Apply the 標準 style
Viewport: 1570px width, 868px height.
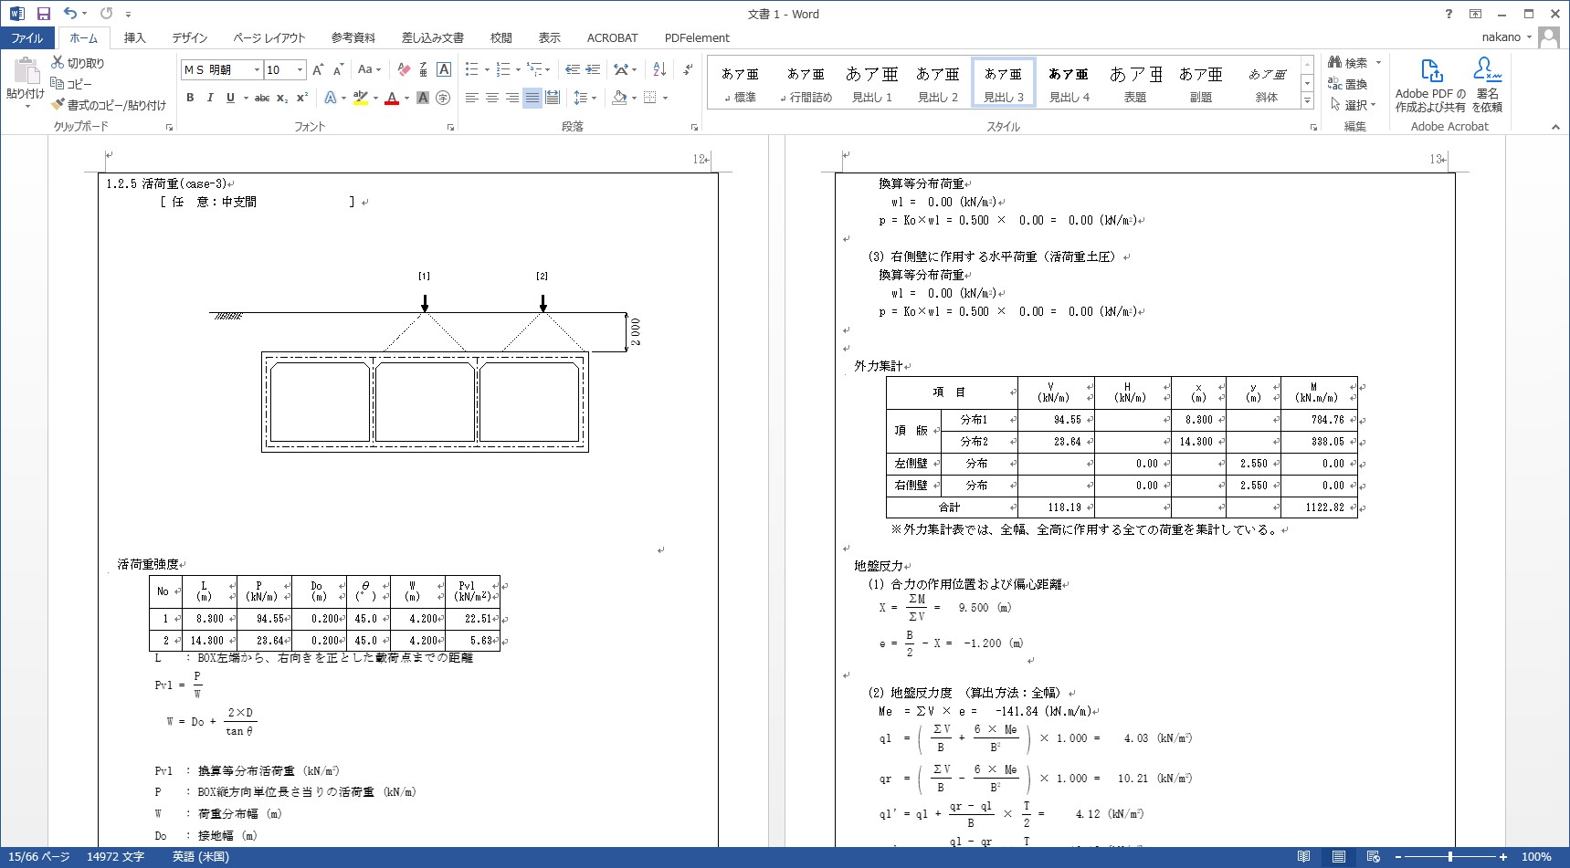740,83
